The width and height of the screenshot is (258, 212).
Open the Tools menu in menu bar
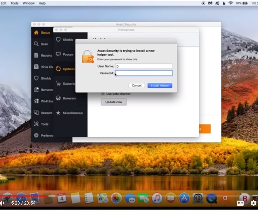pyautogui.click(x=15, y=3)
